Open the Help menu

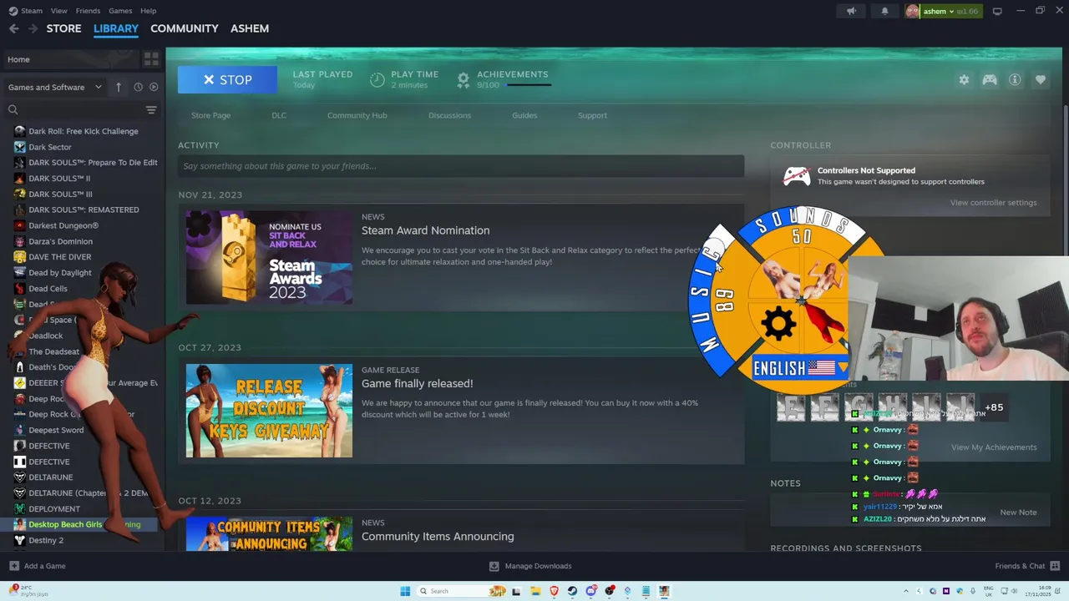pyautogui.click(x=148, y=11)
